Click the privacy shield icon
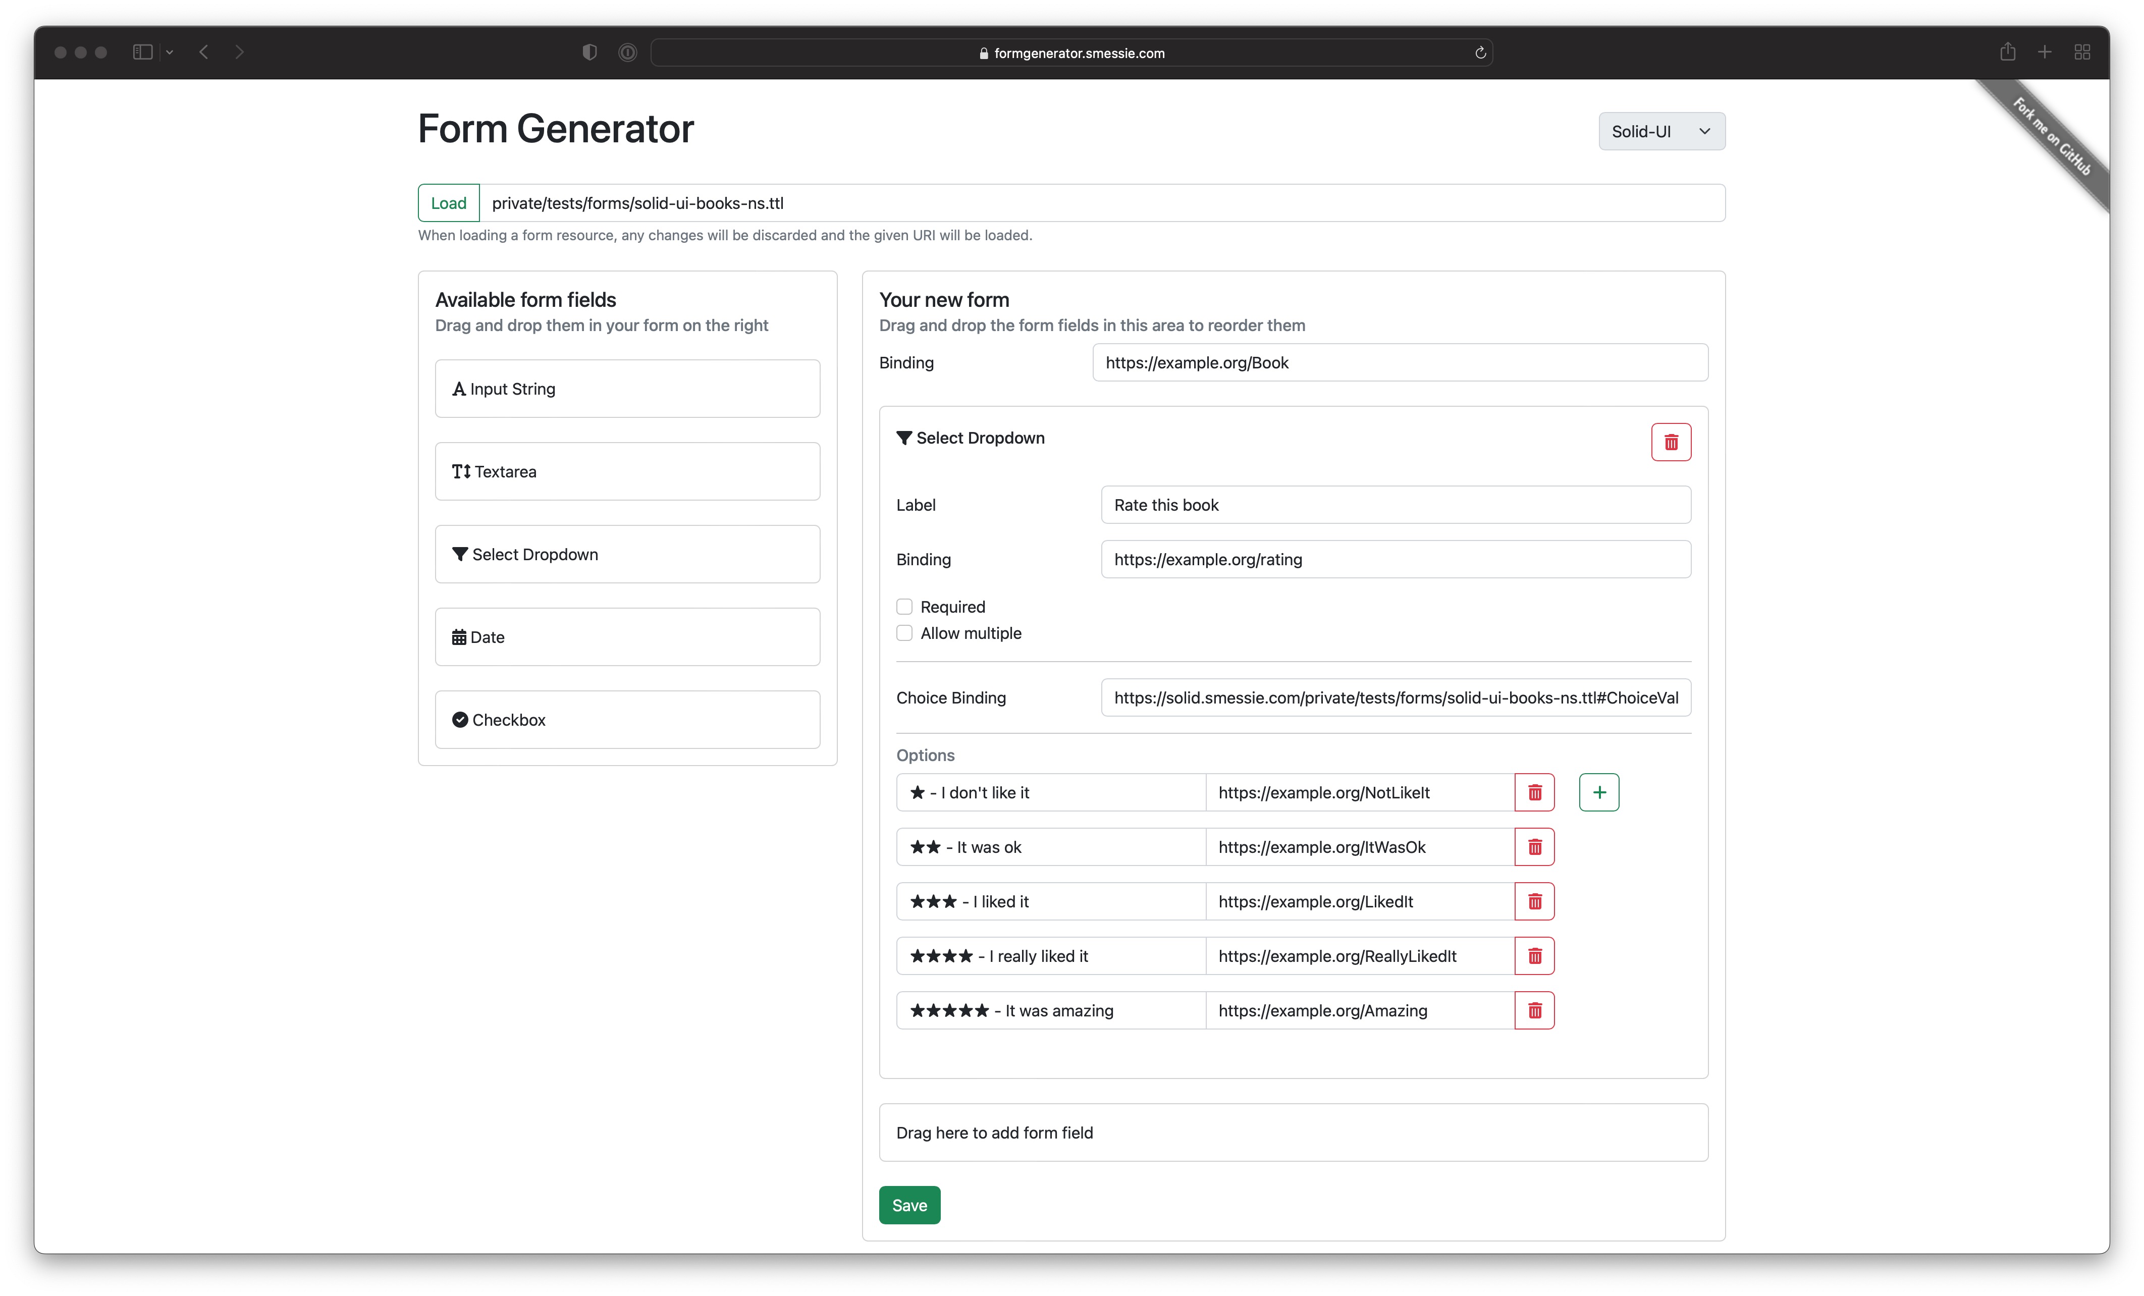 (x=590, y=52)
